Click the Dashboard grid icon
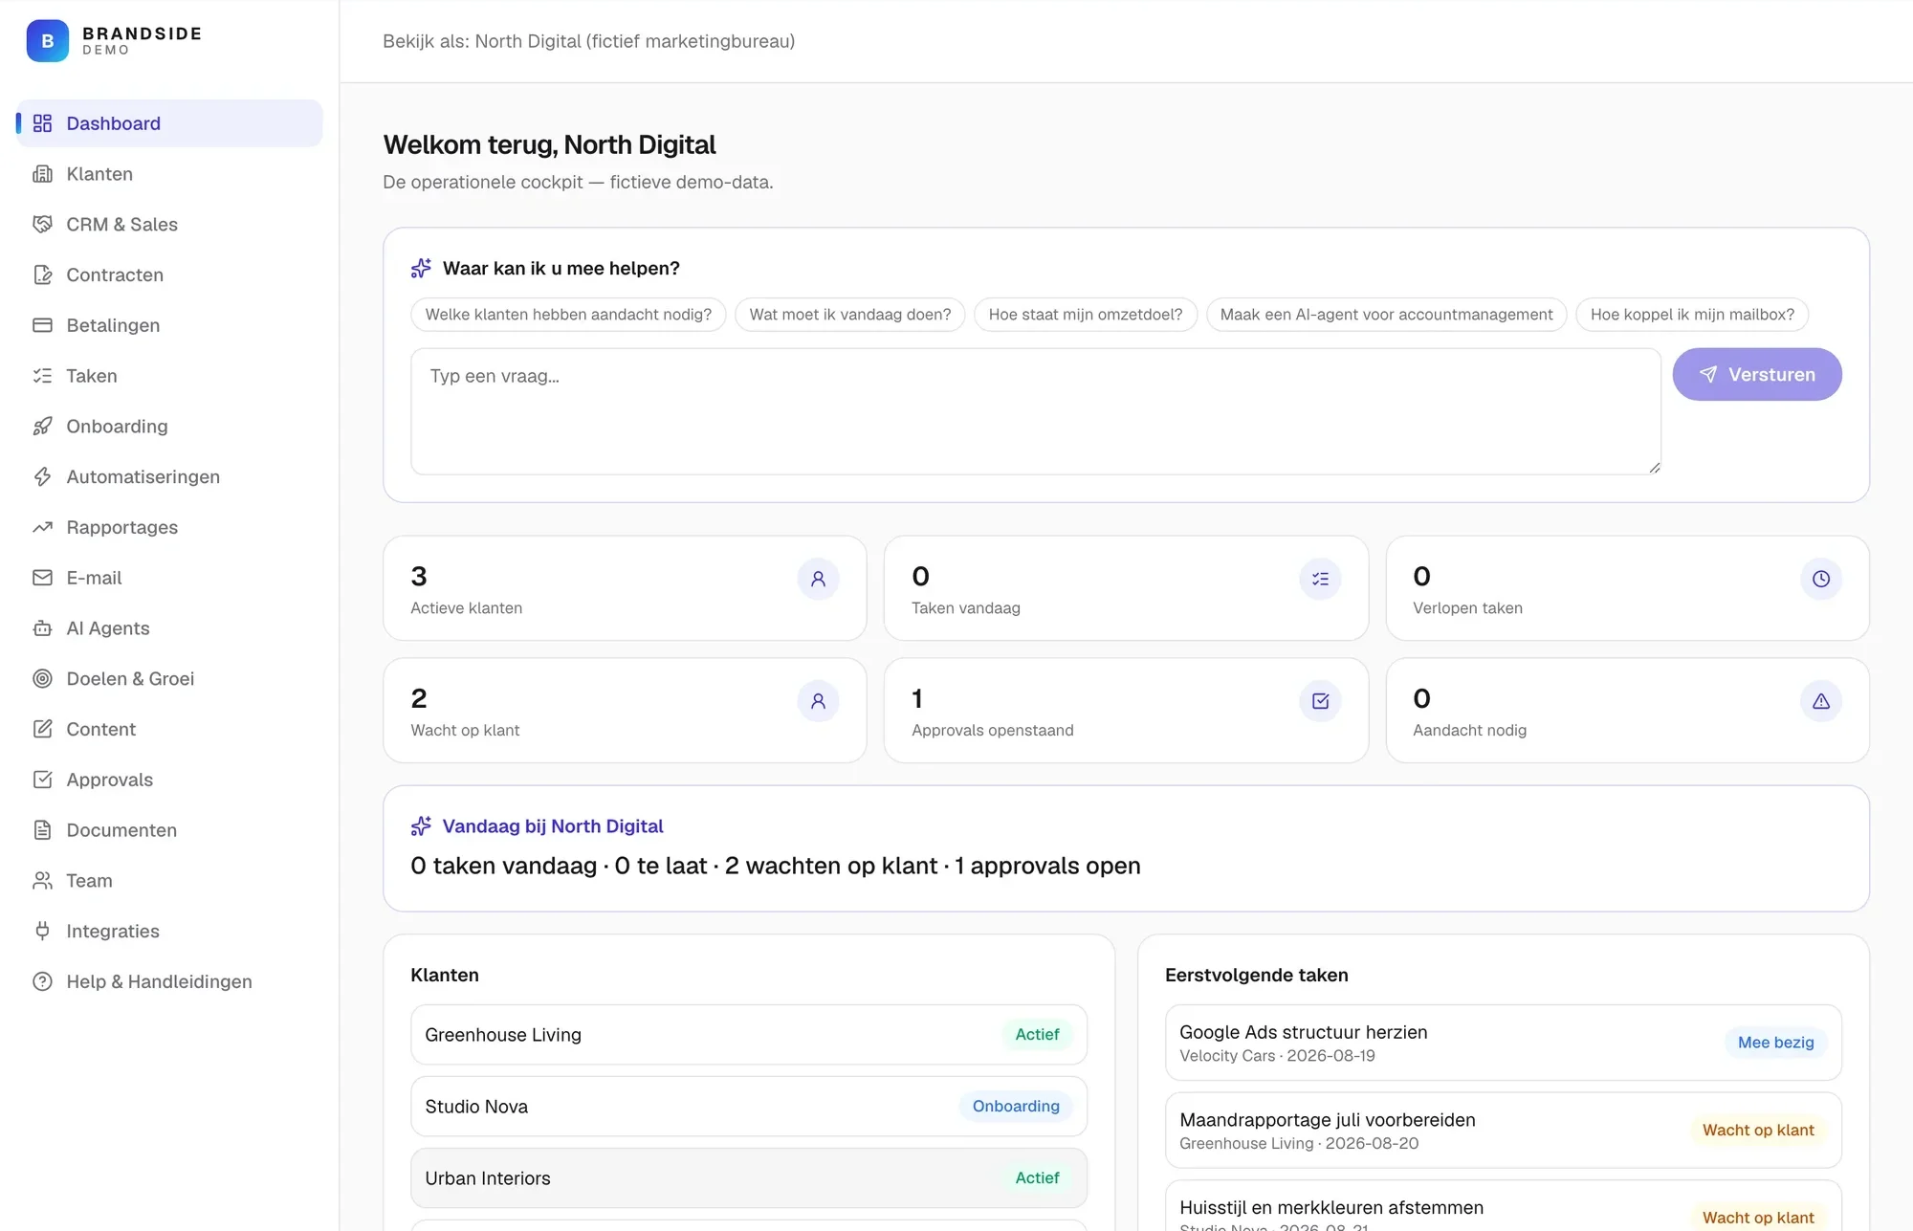The height and width of the screenshot is (1231, 1913). pos(42,123)
